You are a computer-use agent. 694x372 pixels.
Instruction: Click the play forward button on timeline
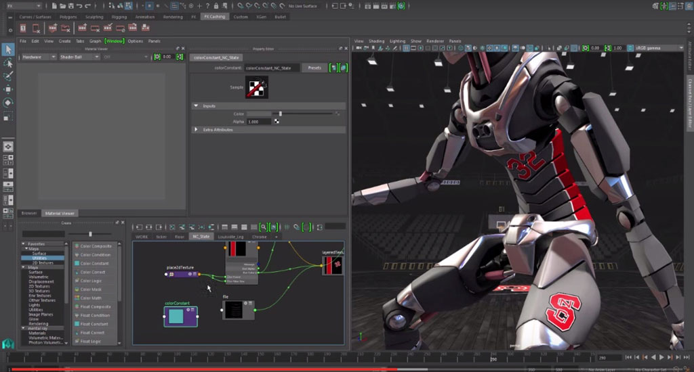661,357
